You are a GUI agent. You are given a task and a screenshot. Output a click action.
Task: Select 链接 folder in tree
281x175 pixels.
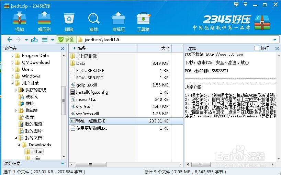(x=26, y=104)
